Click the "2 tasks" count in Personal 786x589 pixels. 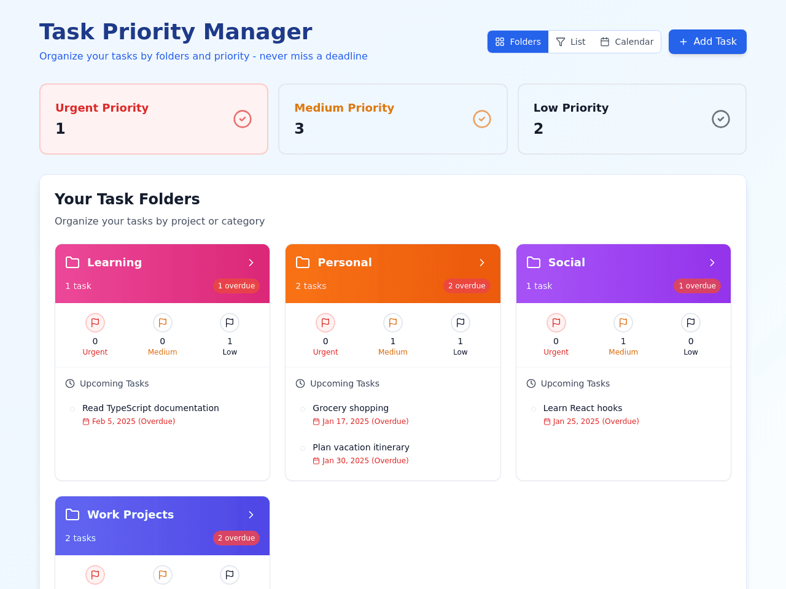pos(311,286)
